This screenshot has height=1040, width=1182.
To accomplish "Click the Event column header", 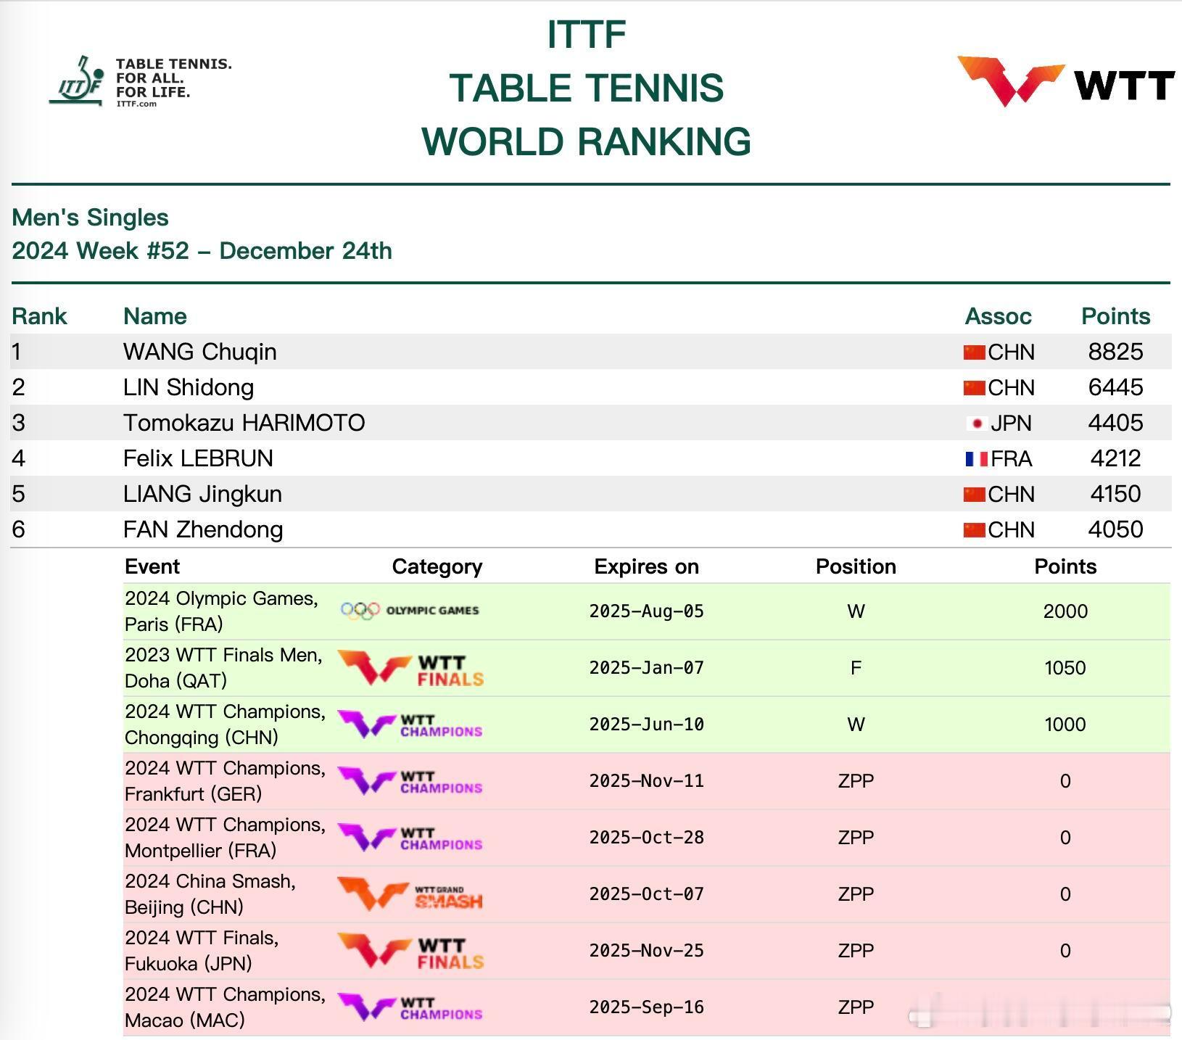I will pyautogui.click(x=152, y=566).
